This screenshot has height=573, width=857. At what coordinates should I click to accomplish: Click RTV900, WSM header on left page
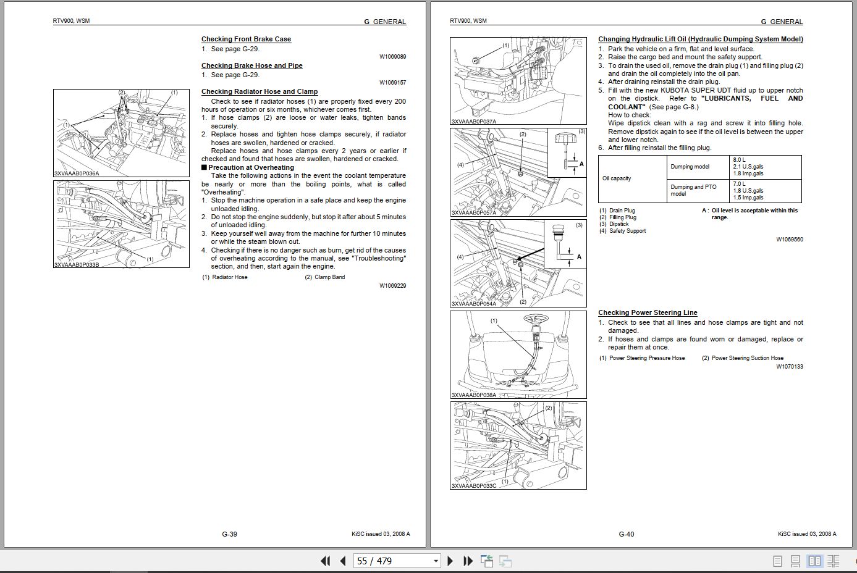[x=71, y=21]
